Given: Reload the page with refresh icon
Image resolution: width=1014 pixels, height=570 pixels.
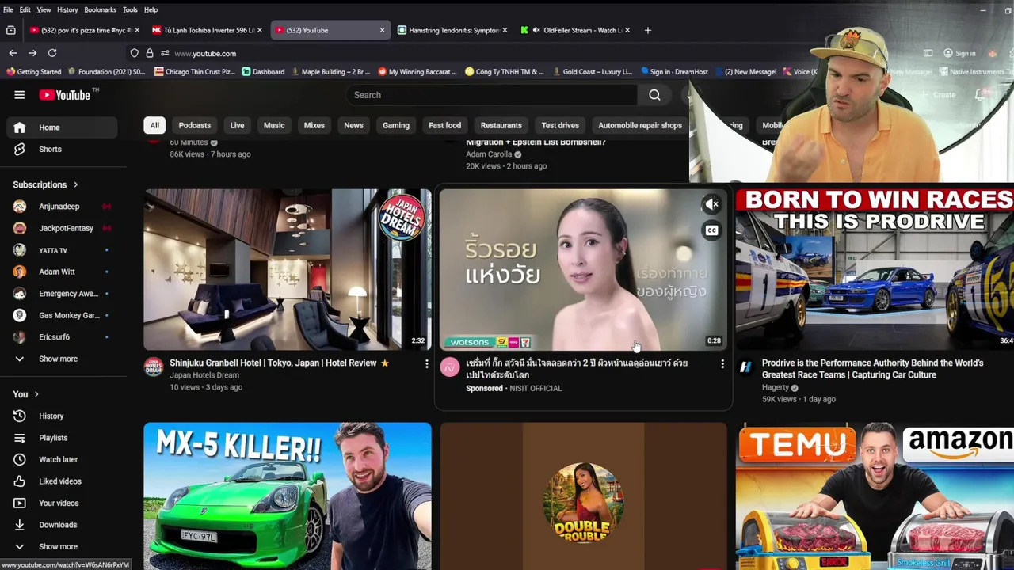Looking at the screenshot, I should (52, 53).
